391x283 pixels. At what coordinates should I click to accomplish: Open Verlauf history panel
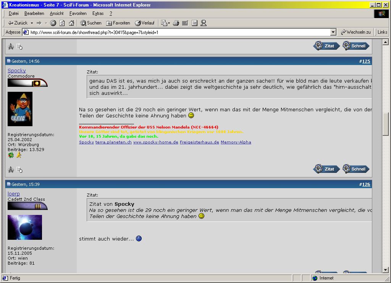[x=145, y=23]
